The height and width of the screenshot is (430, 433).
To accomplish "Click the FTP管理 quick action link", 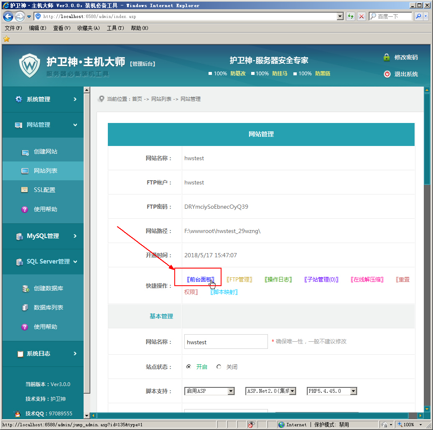I will (239, 279).
